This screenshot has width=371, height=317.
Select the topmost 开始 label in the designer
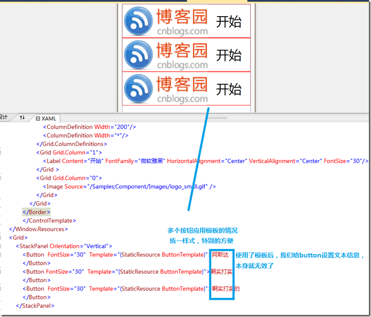click(x=229, y=22)
